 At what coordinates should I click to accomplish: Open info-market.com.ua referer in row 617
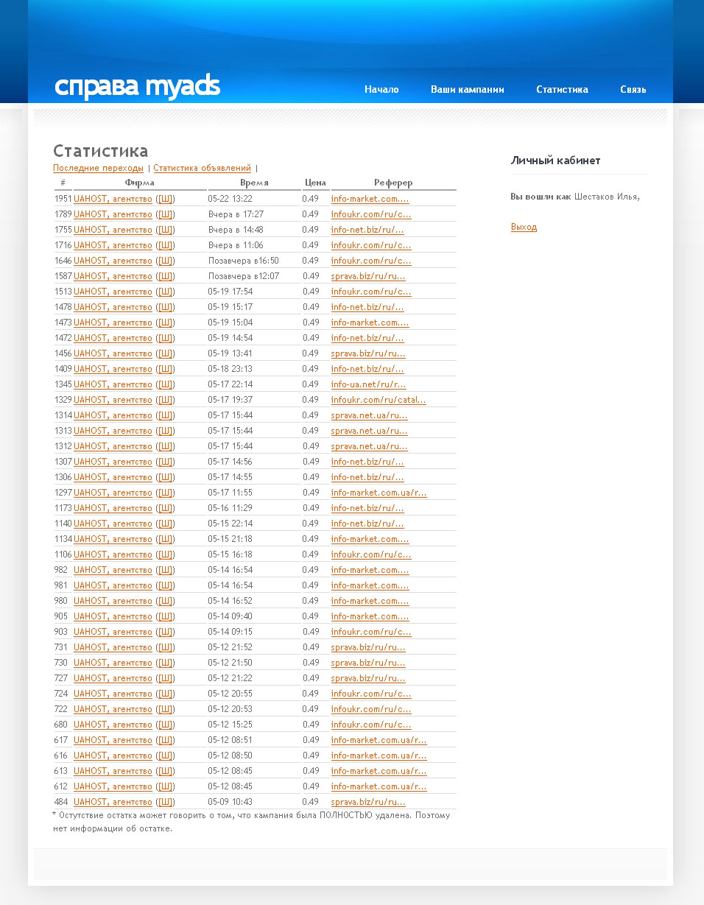pyautogui.click(x=379, y=740)
